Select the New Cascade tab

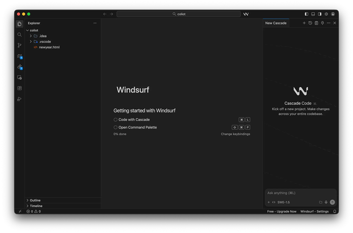(276, 23)
